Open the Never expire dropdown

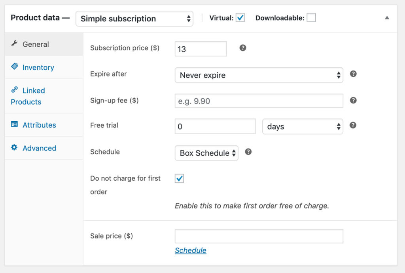[x=259, y=75]
